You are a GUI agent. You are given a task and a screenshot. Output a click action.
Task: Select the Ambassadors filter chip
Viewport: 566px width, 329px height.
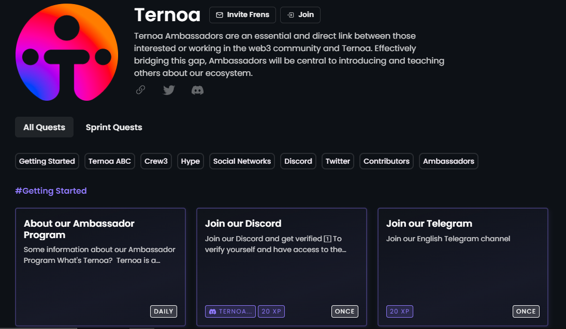point(448,161)
